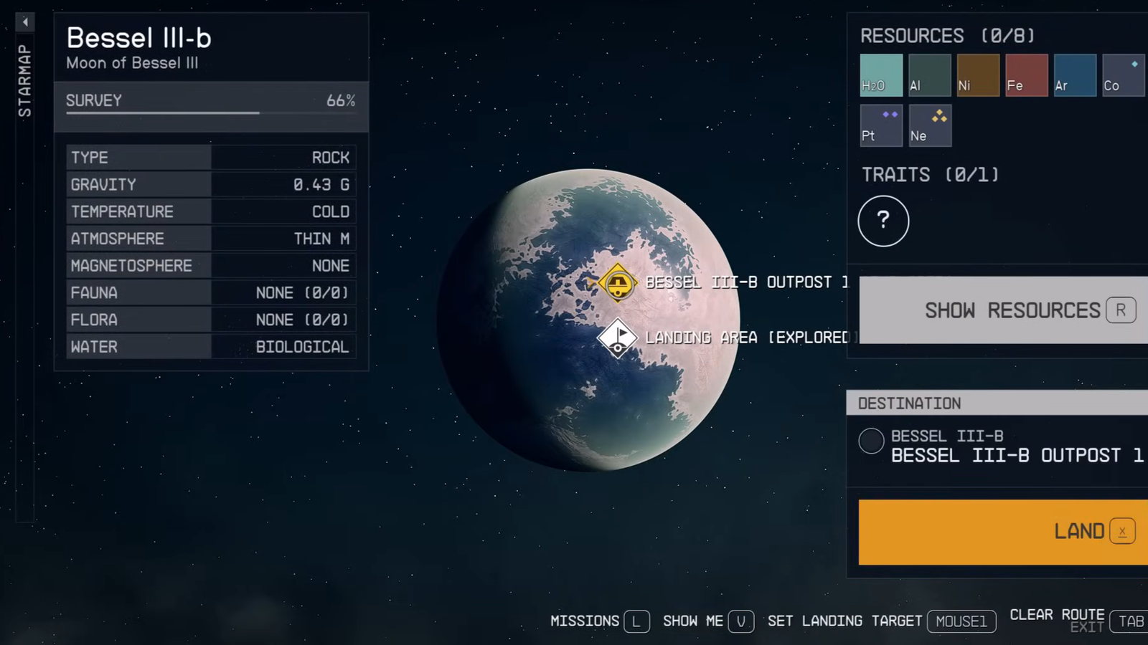Viewport: 1148px width, 645px height.
Task: Open the vertical Starmap tab
Action: [x=25, y=80]
